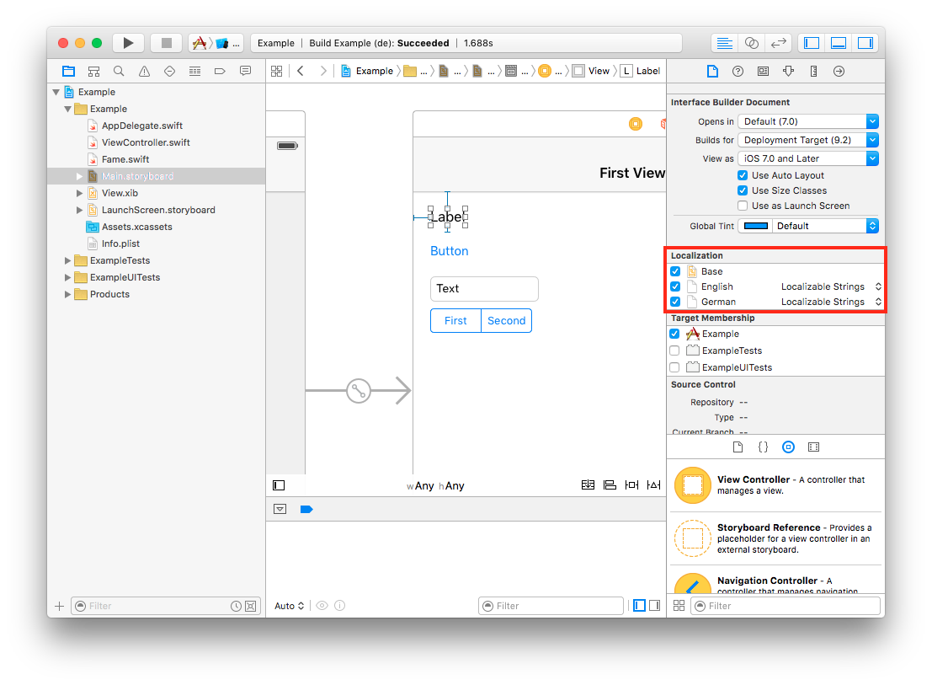Open the related items grid menu

coord(276,72)
